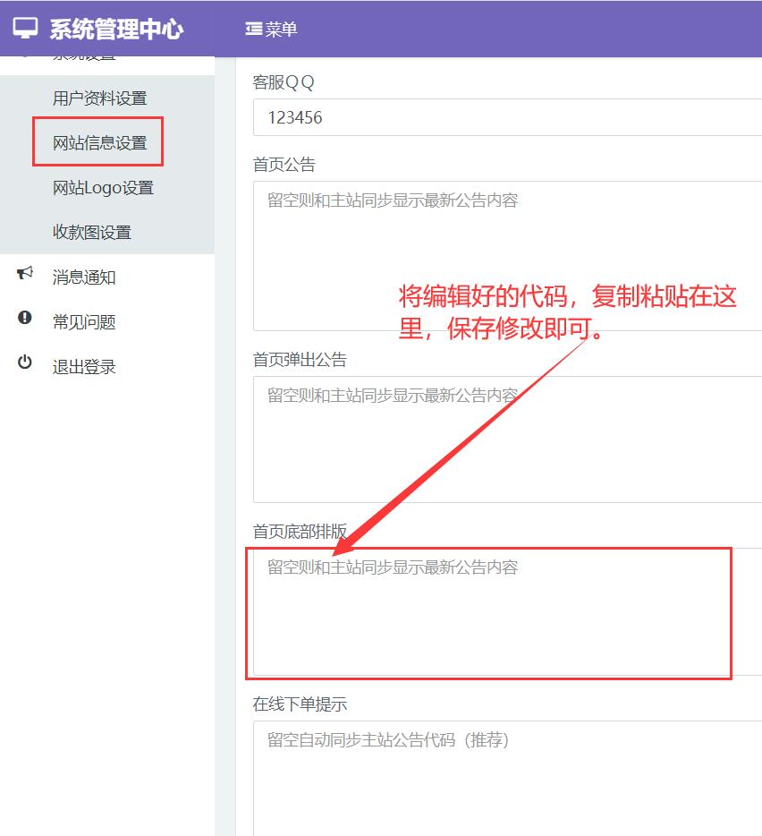Click the exclamation circle FAQ icon
The width and height of the screenshot is (762, 836).
coord(25,318)
